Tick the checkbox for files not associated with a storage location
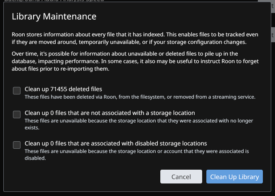The height and width of the screenshot is (196, 275). coord(17,115)
